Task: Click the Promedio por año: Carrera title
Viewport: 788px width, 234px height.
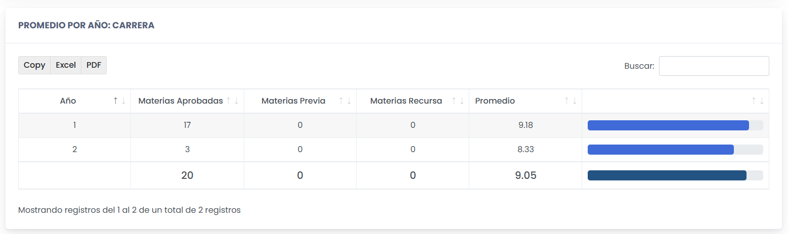Action: coord(86,25)
